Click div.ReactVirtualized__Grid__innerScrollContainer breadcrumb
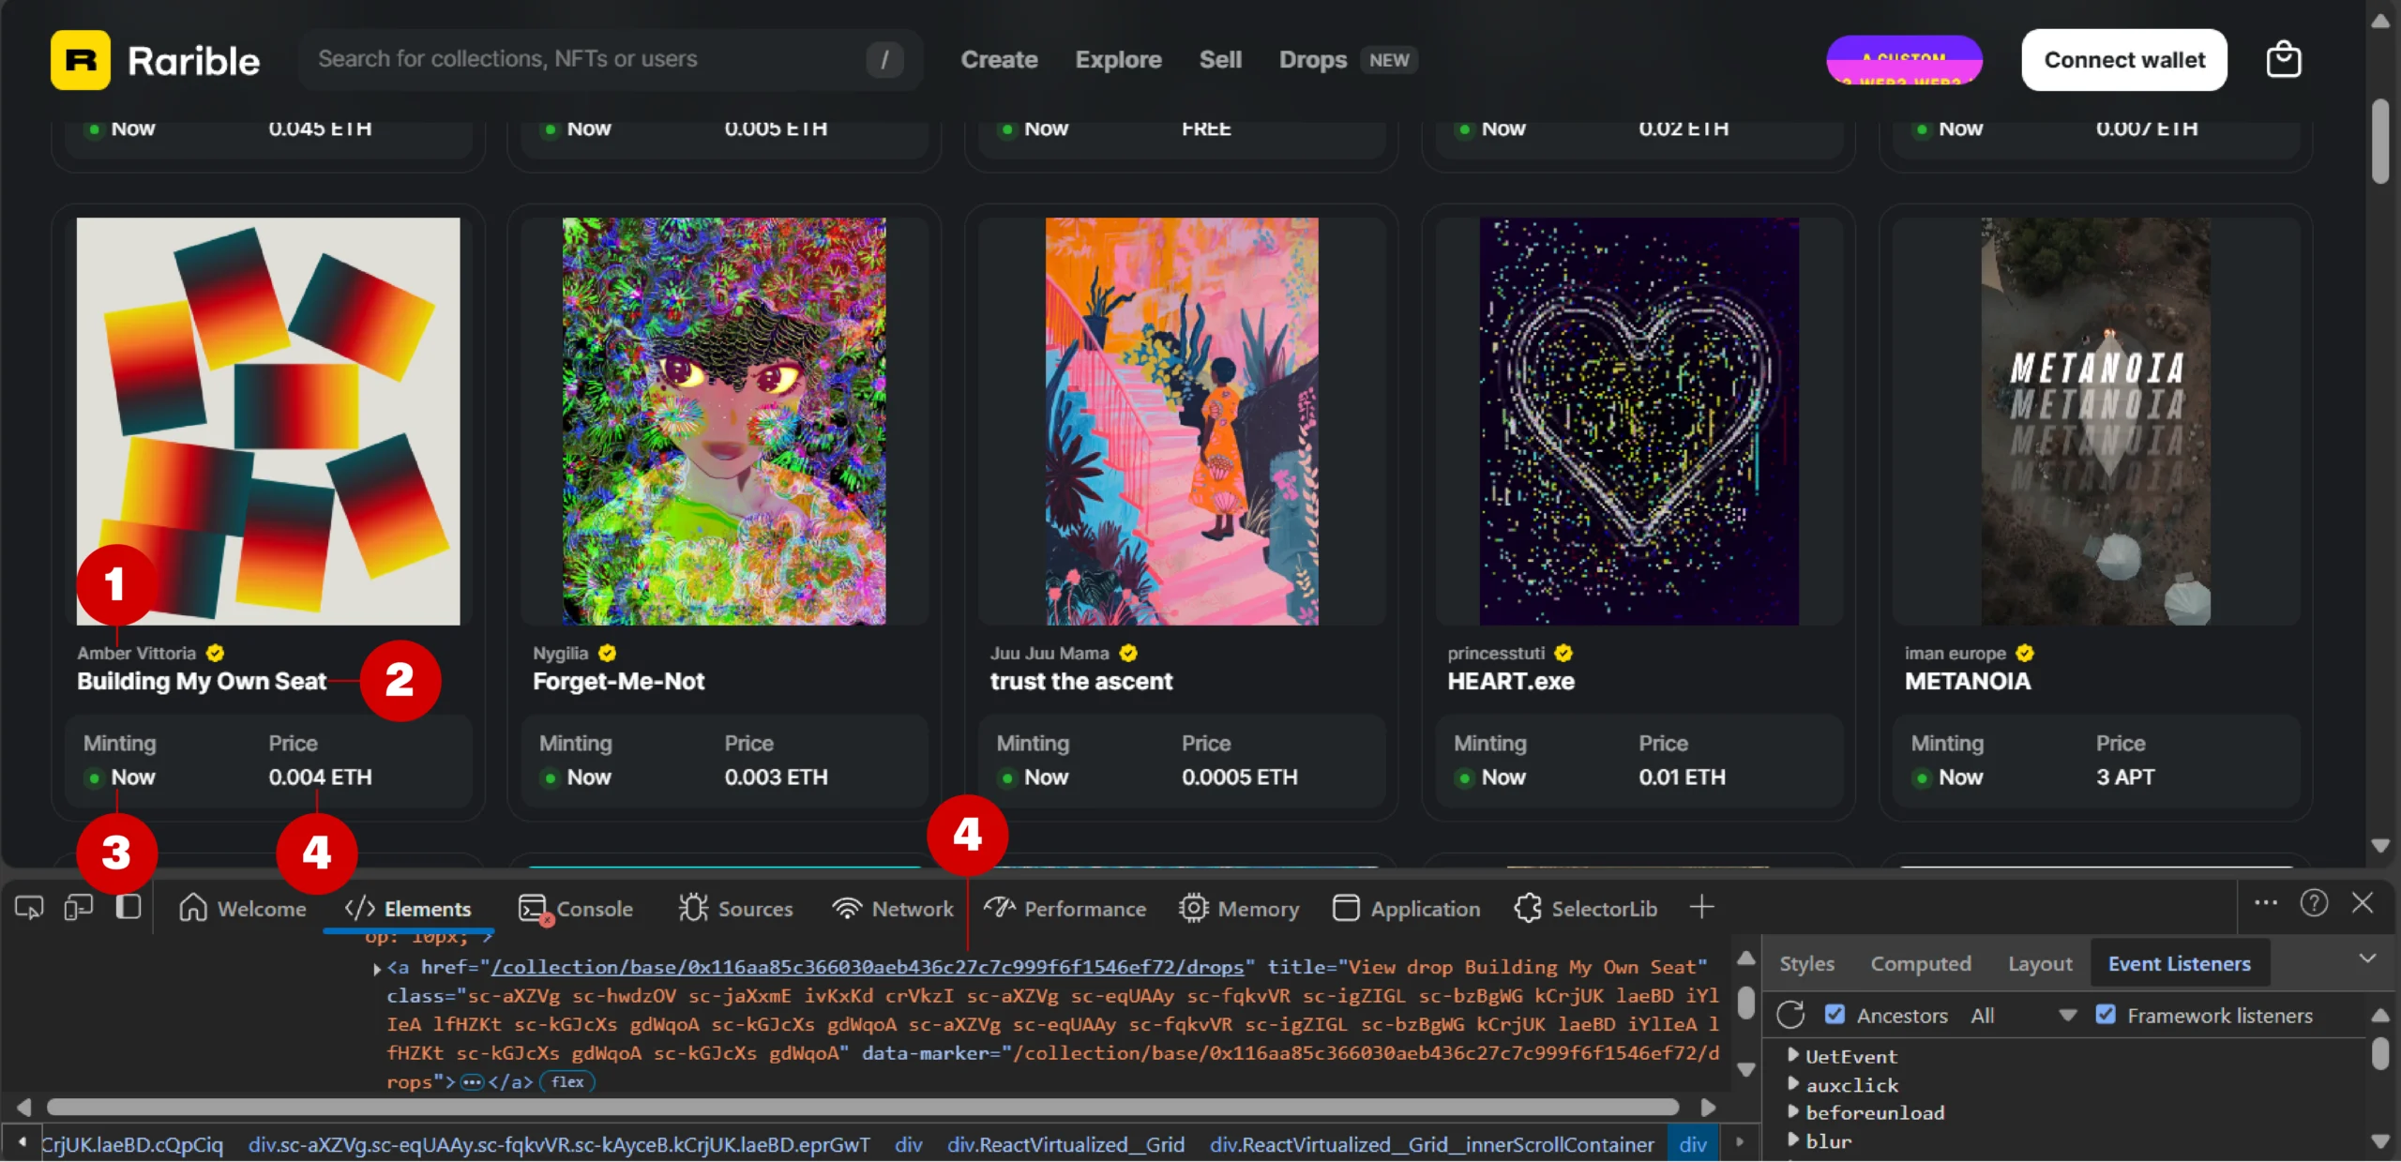 1432,1144
